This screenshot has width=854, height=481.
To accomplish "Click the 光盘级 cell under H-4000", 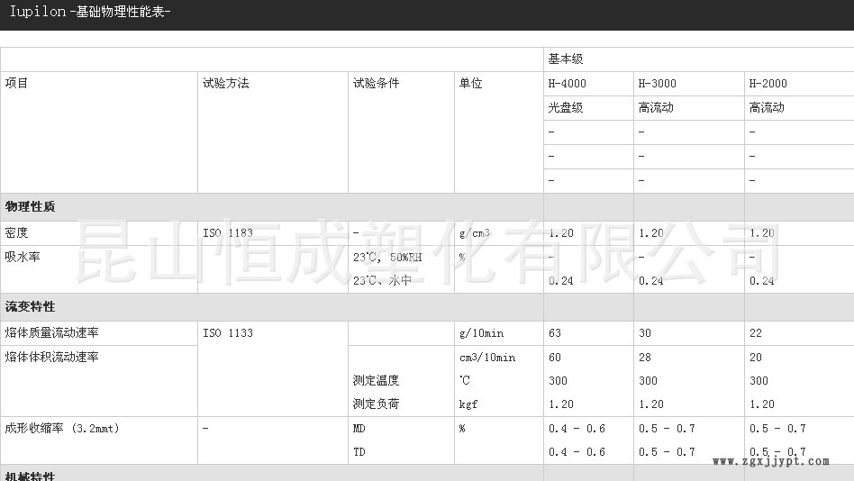I will 566,108.
